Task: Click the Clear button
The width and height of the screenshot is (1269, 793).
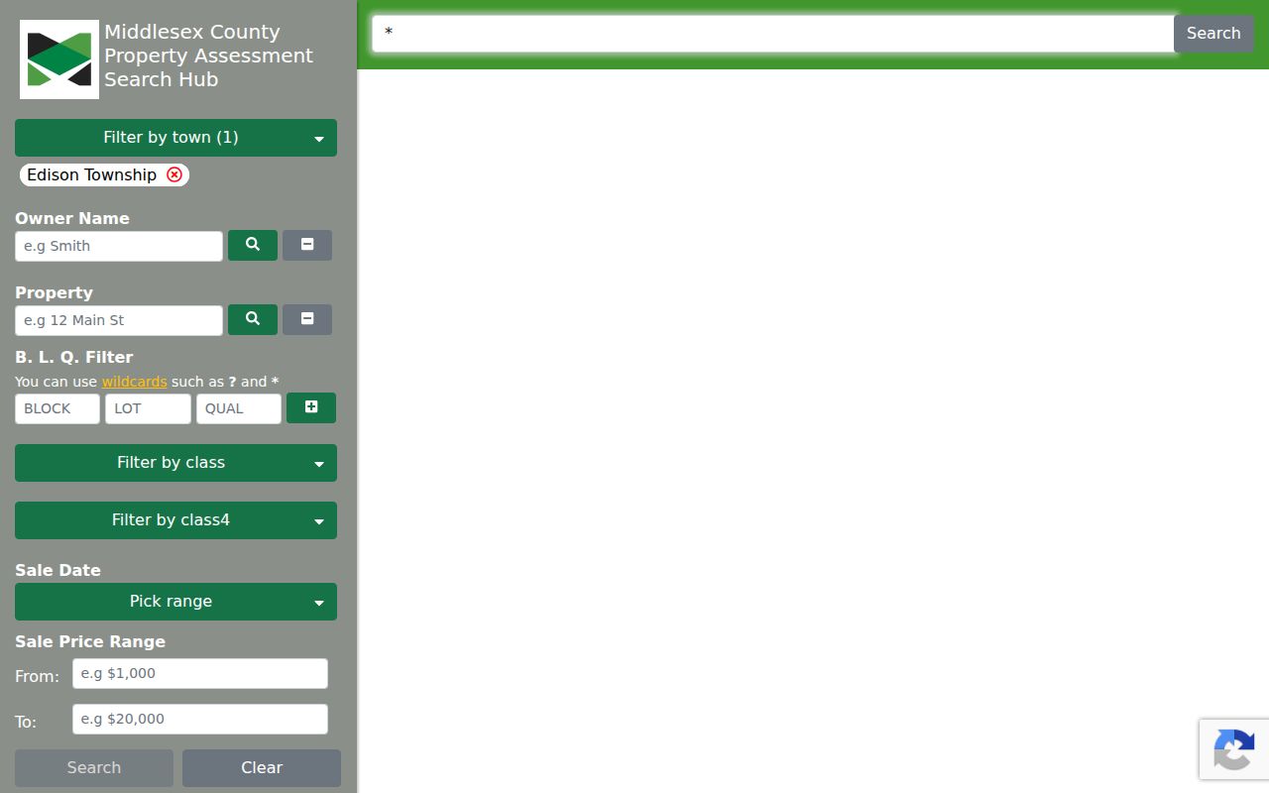Action: point(262,768)
